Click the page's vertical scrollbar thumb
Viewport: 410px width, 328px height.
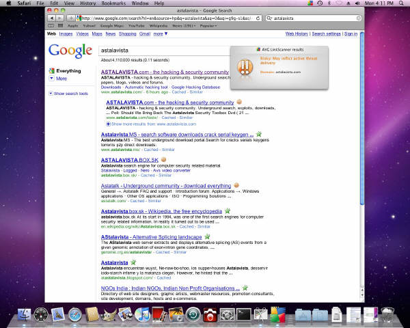point(362,118)
